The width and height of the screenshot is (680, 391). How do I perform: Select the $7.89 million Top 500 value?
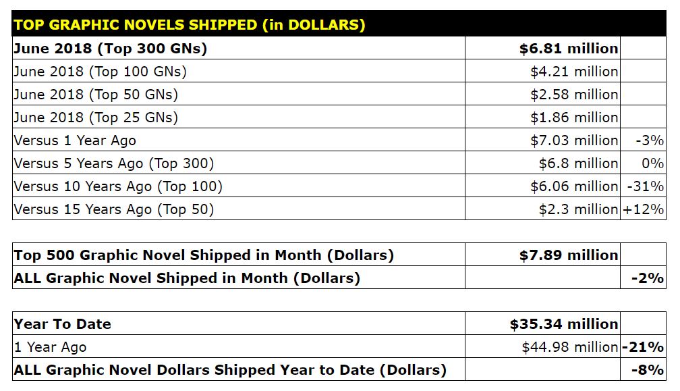click(568, 255)
